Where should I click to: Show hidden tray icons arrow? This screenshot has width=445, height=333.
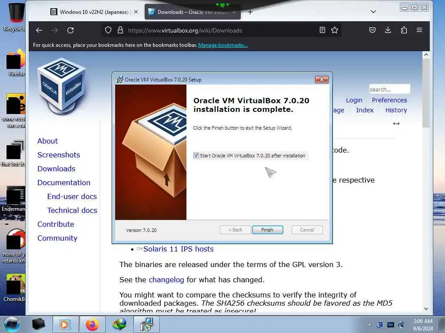point(369,325)
